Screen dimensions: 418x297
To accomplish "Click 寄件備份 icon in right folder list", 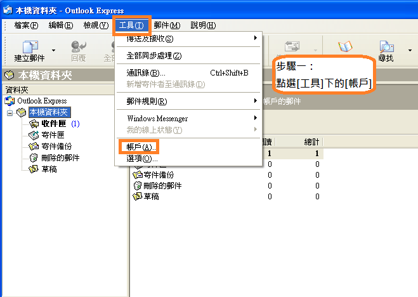I will 138,175.
